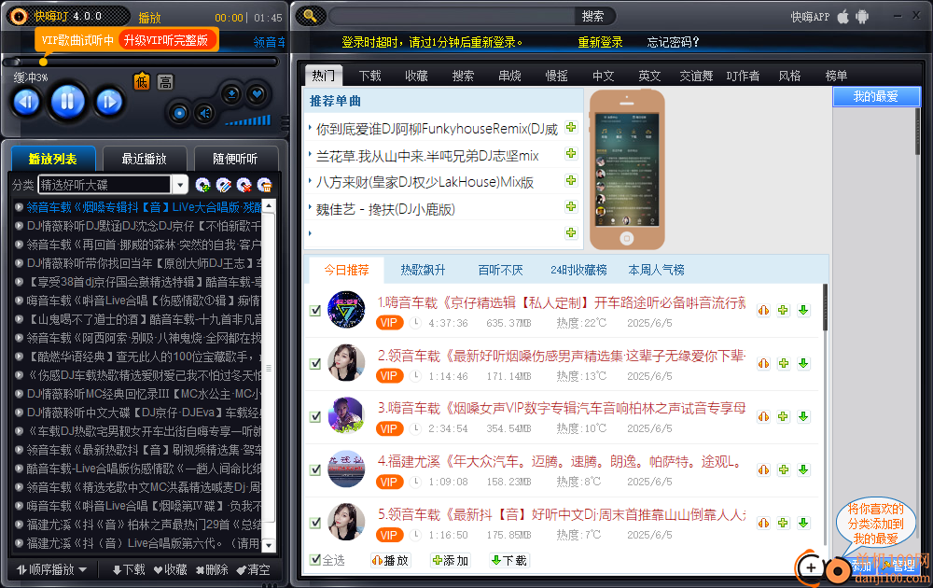Click the playback progress bar
Image resolution: width=933 pixels, height=588 pixels.
[141, 62]
